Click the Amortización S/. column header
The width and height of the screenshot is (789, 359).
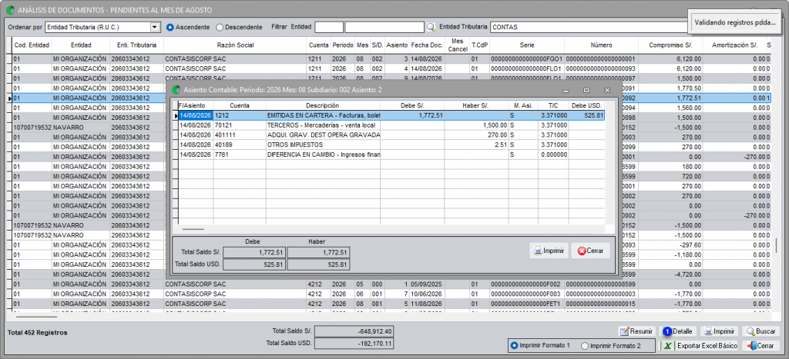pos(734,45)
